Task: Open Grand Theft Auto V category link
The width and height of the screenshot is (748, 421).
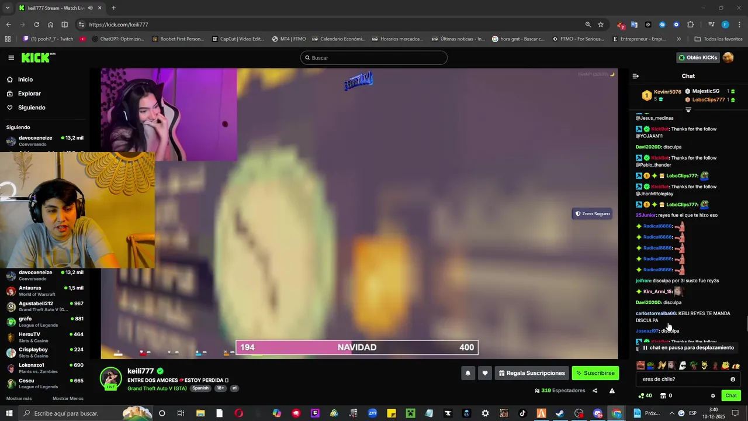Action: pos(157,388)
